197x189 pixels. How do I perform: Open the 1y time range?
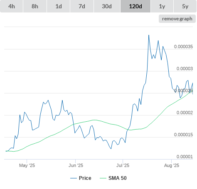(162, 6)
